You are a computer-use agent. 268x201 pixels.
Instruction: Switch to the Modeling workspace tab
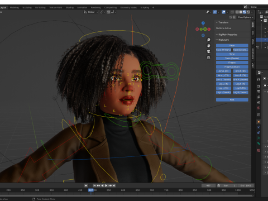(x=15, y=8)
